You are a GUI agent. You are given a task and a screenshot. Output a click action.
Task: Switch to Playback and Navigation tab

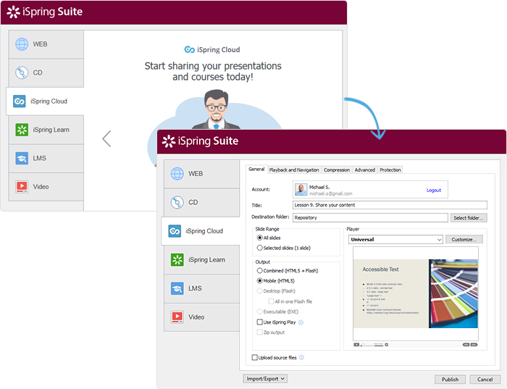(x=294, y=170)
